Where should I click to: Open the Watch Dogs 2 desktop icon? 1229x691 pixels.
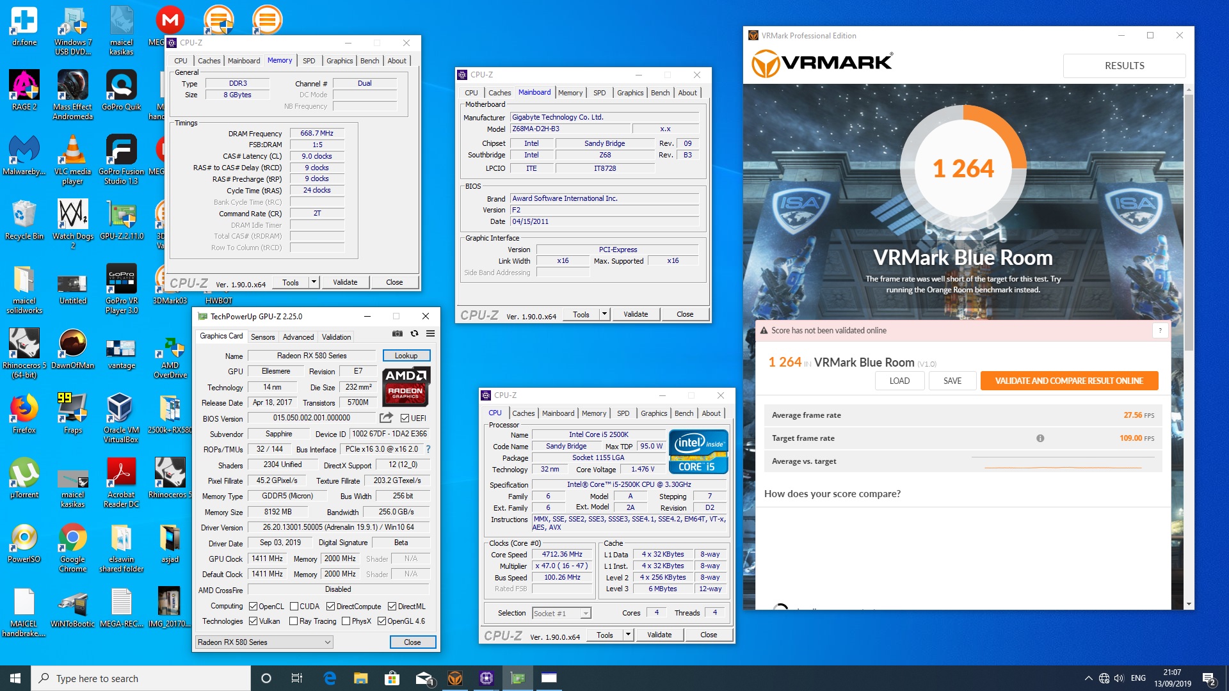coord(73,224)
